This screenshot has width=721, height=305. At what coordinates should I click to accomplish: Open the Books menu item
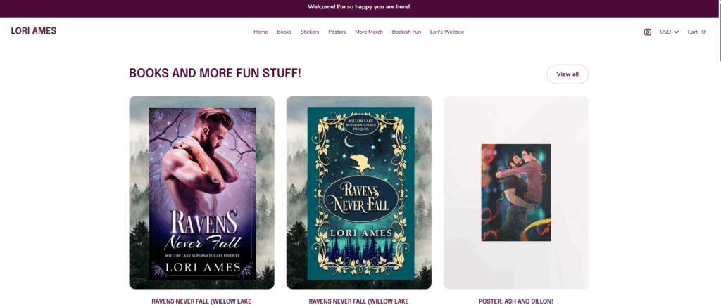tap(284, 32)
